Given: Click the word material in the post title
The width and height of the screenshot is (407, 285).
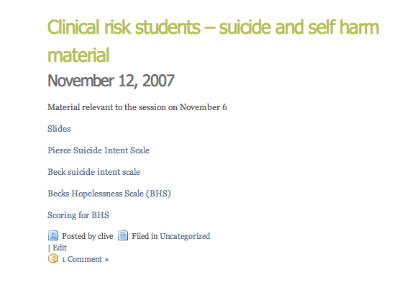Looking at the screenshot, I should coord(78,55).
